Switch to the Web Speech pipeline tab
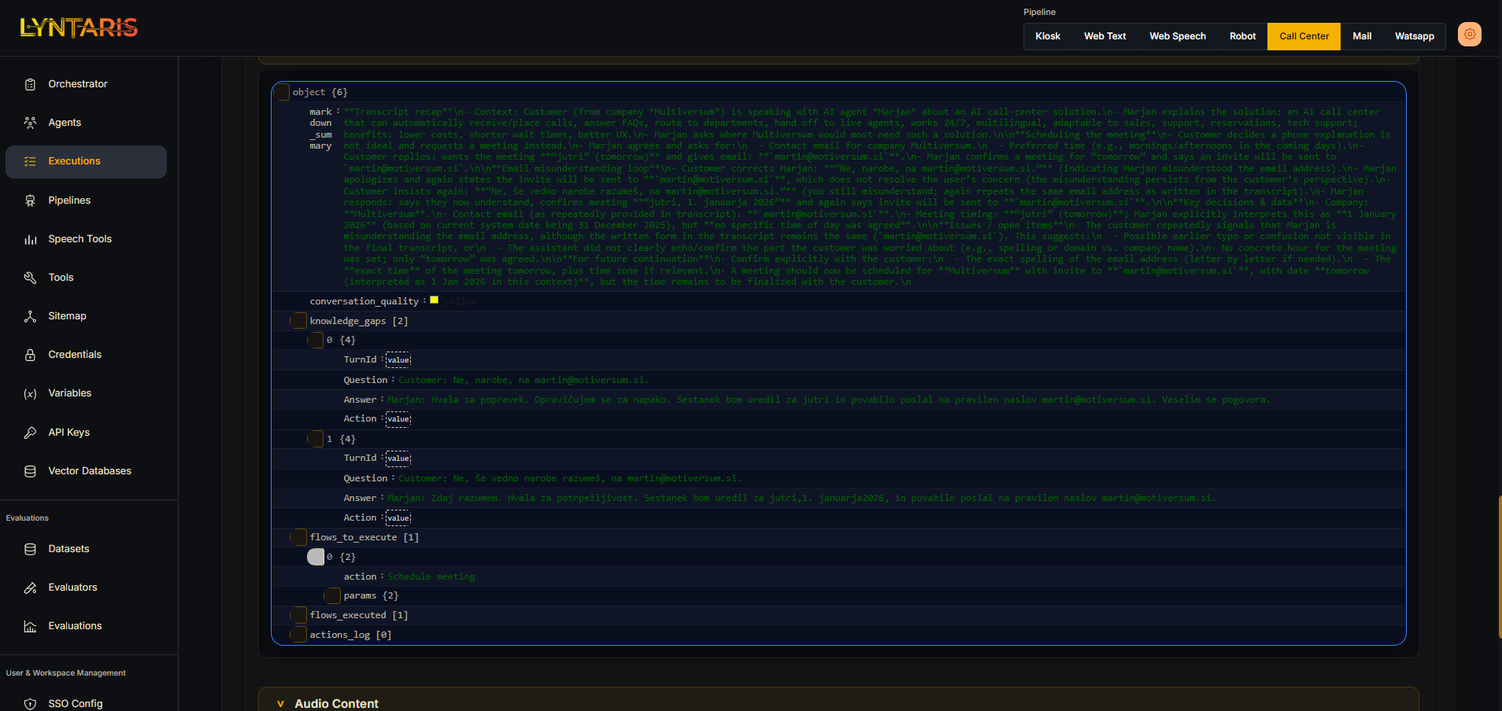Screen dimensions: 1502x711 click(x=1177, y=36)
